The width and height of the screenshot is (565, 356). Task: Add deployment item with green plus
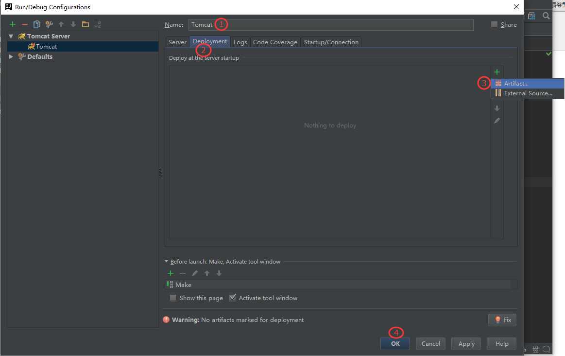497,72
